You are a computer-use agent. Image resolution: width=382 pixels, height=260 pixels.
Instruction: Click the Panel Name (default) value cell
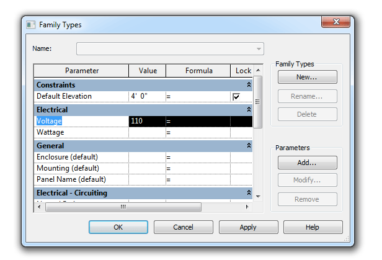tap(147, 179)
